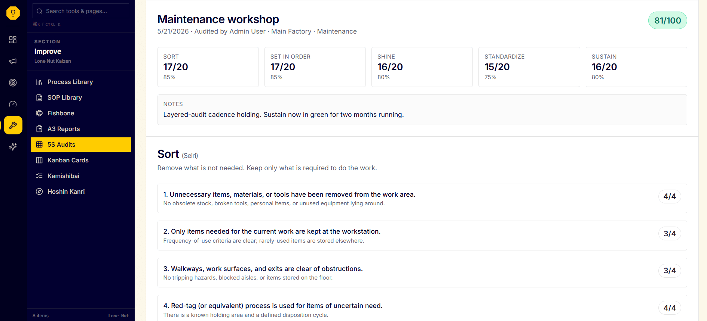Click the Kamishibai checklist icon

[39, 176]
